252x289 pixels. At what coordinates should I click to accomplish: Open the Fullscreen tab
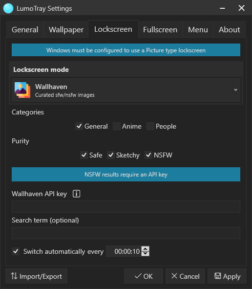pyautogui.click(x=160, y=29)
